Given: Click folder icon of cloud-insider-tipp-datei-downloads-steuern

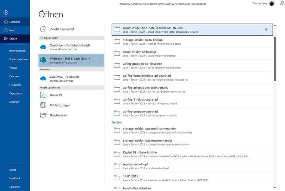Looking at the screenshot, I should pyautogui.click(x=117, y=29).
